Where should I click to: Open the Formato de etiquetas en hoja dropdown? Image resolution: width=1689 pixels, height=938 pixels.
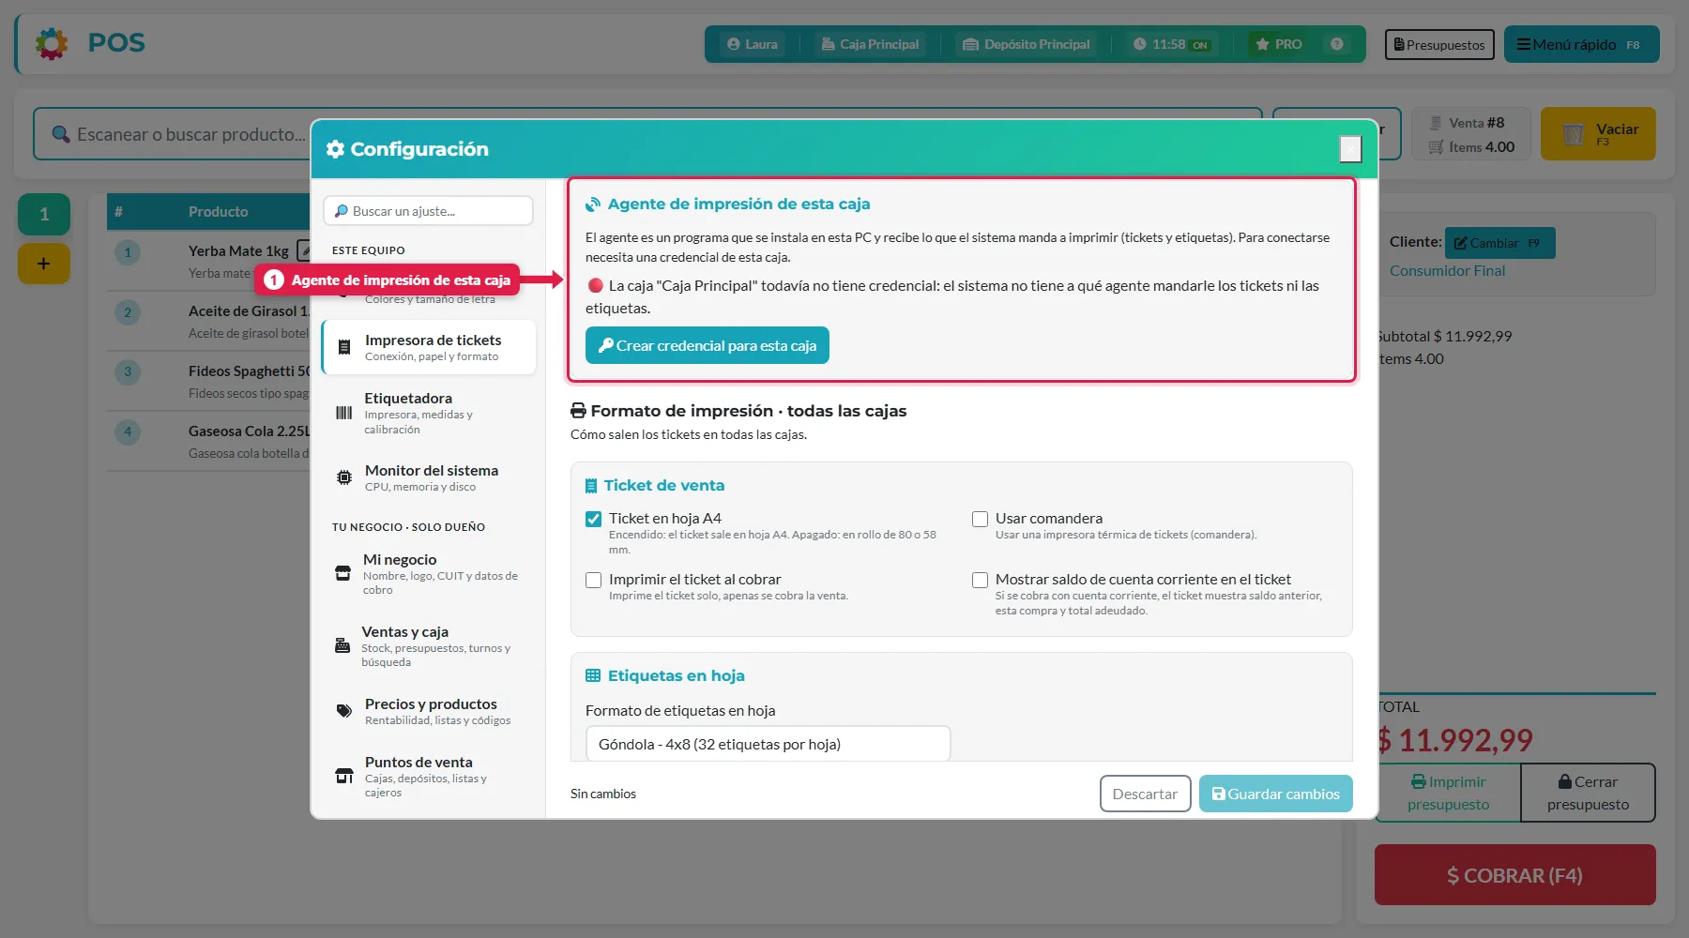tap(768, 744)
